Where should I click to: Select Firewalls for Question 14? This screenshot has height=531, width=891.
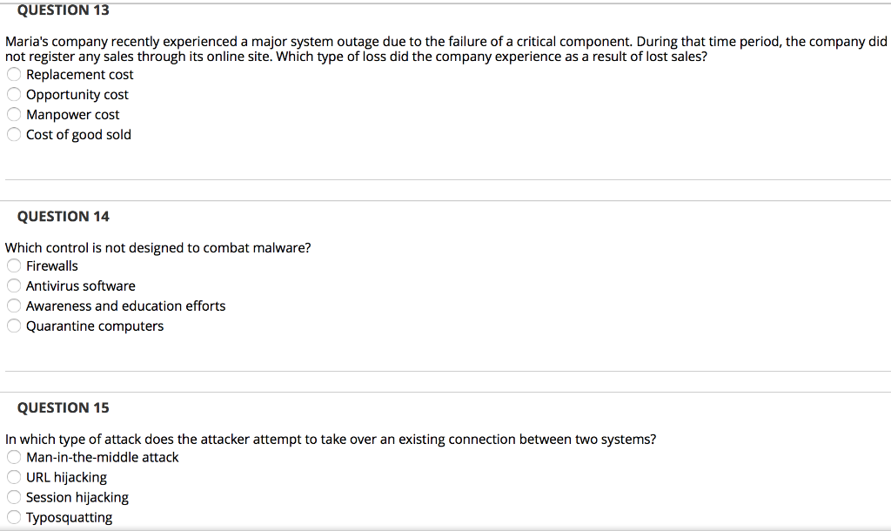(x=14, y=265)
